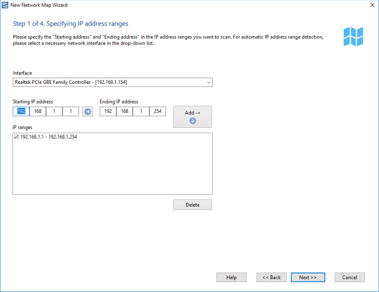The image size is (379, 292).
Task: Open Help for the wizard
Action: tap(231, 277)
